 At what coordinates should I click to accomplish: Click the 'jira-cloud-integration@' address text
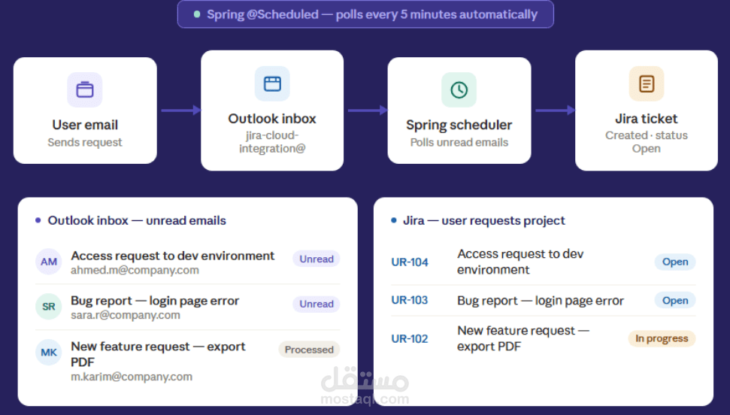272,141
